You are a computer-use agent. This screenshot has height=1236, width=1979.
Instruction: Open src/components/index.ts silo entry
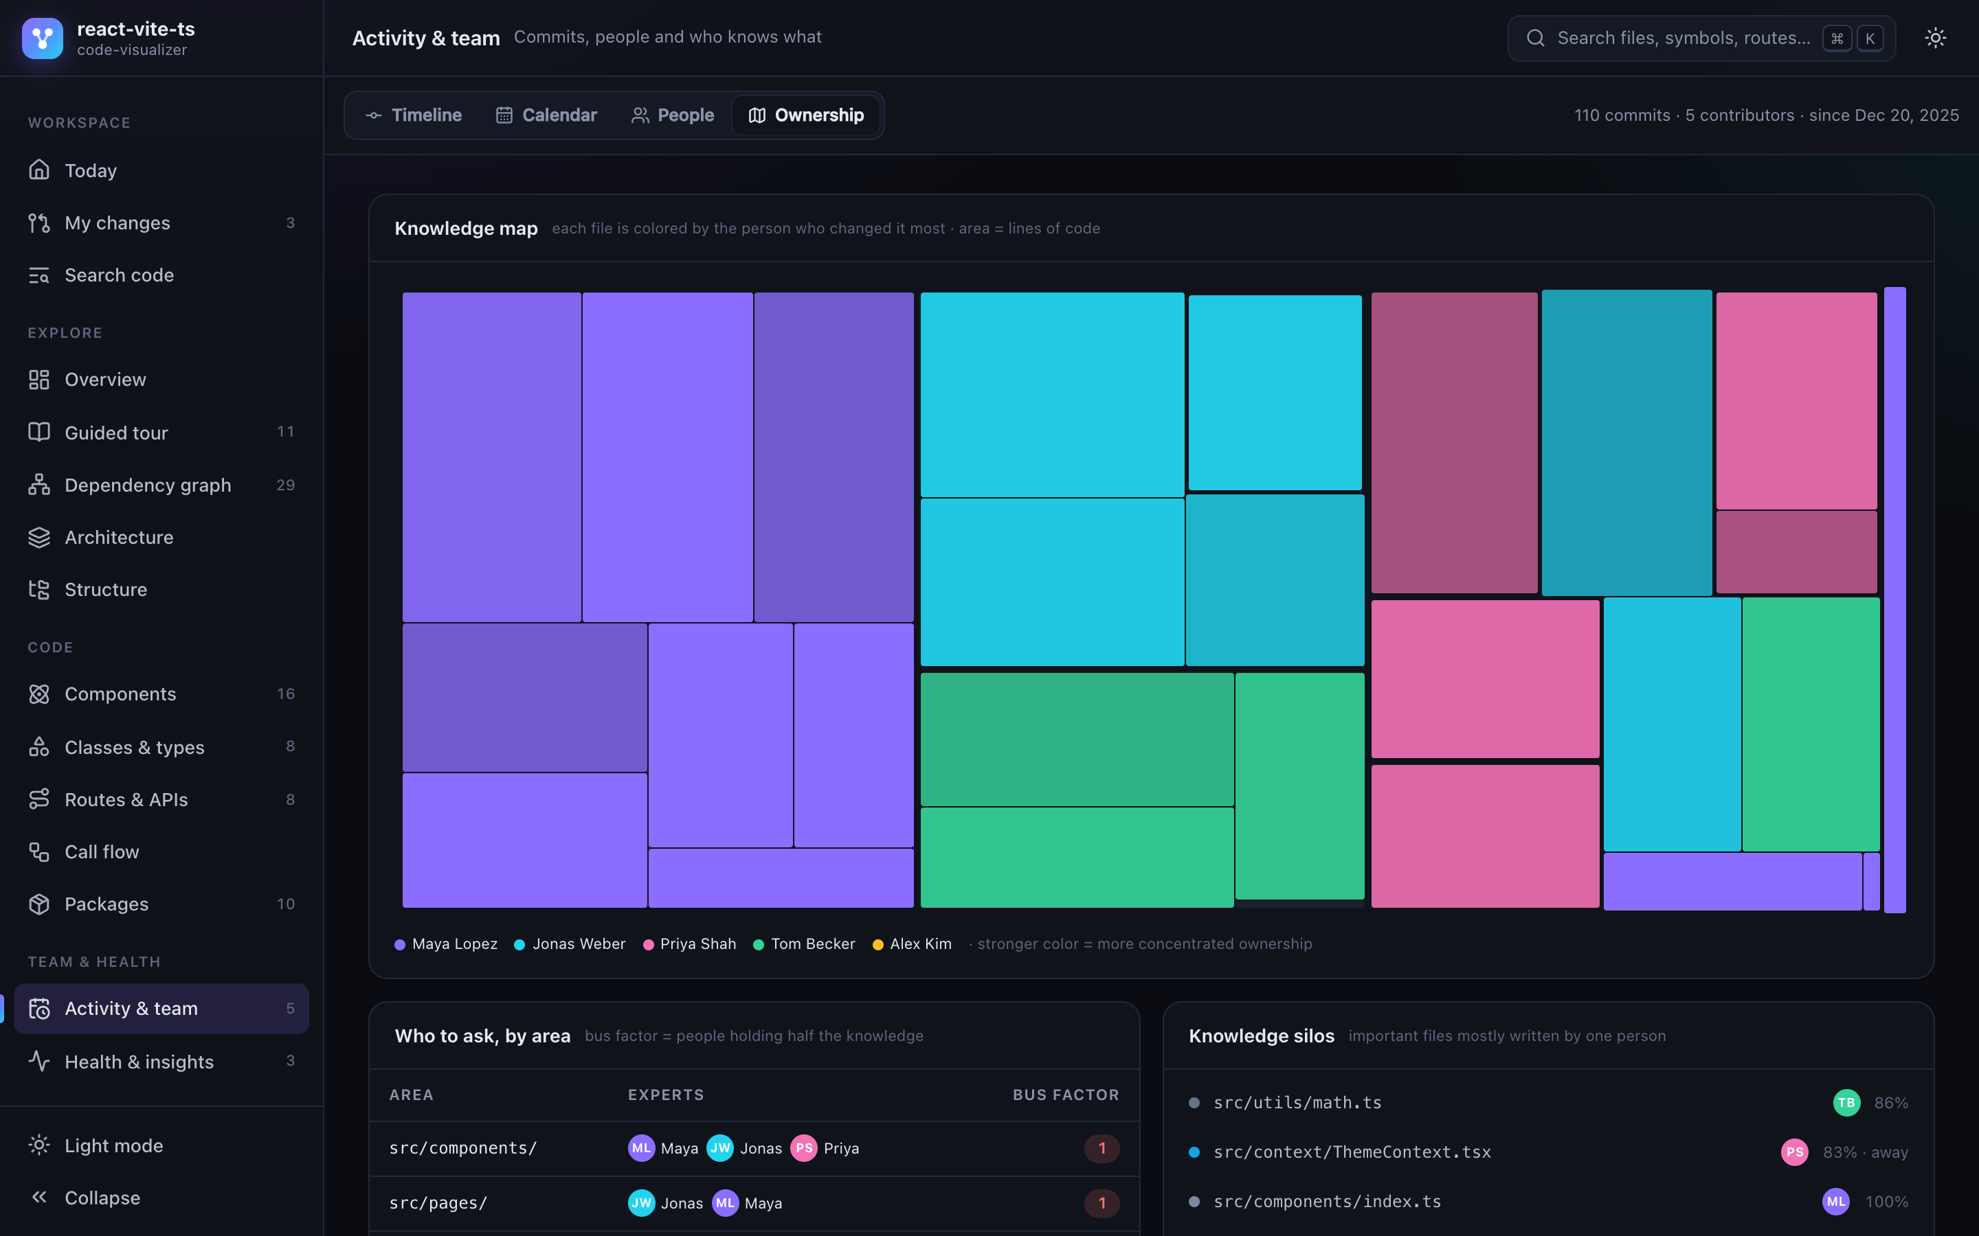point(1548,1201)
